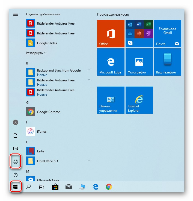Expand the Start hamburger menu
This screenshot has width=193, height=201.
(16, 14)
